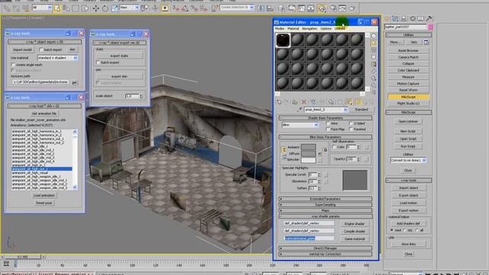Click the red X Reset Map icon
Viewport: 489px width, 275px height.
tap(304, 102)
